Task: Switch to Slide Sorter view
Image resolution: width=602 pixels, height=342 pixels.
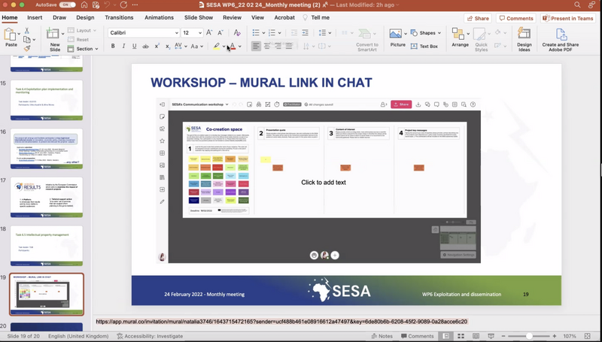Action: (461, 336)
